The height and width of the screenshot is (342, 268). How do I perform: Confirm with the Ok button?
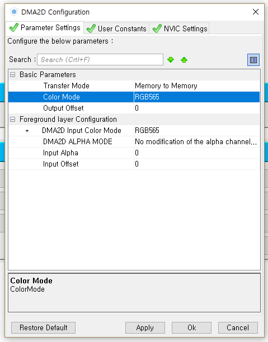[191, 327]
